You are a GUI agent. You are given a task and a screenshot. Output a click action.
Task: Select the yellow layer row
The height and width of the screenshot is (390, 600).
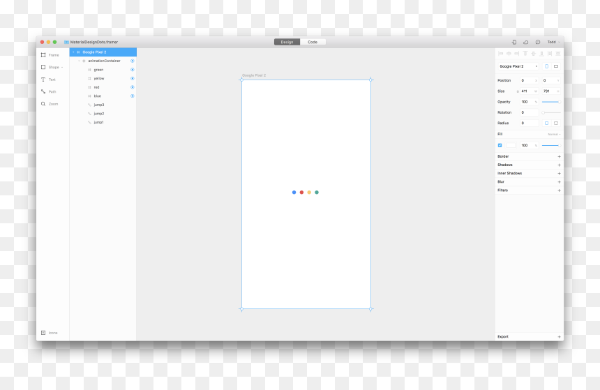[x=103, y=78]
